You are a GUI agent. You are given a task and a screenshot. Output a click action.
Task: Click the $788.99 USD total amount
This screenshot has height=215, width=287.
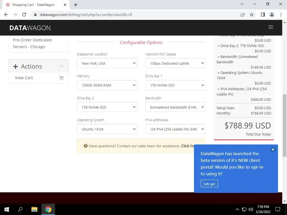[x=248, y=125]
